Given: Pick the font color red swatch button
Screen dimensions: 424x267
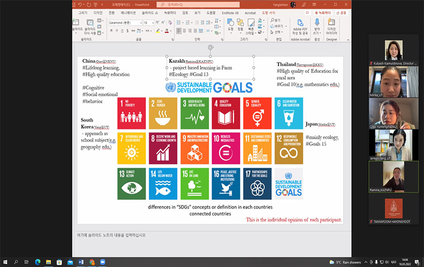Looking at the screenshot, I should point(167,31).
